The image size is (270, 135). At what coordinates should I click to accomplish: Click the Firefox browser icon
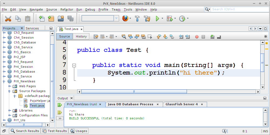tap(125, 18)
